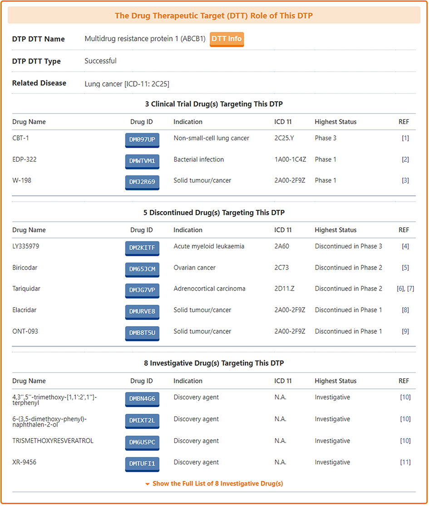The width and height of the screenshot is (429, 506).
Task: Open reference [9] for ONT-093
Action: click(x=405, y=331)
